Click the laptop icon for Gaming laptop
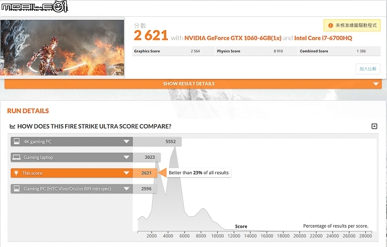This screenshot has height=247, width=387. (x=17, y=157)
